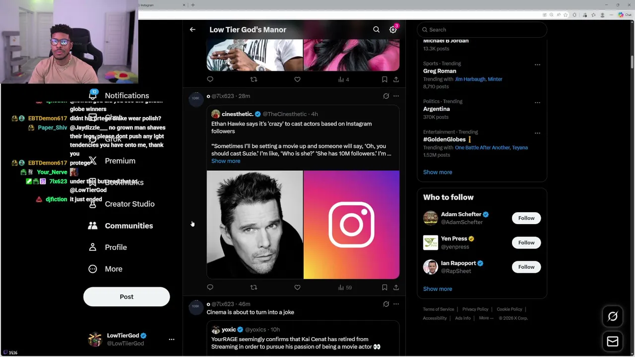Show more Who to follow suggestions
The image size is (635, 357).
pos(438,289)
